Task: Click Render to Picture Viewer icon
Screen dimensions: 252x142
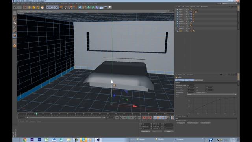Action: click(70, 7)
